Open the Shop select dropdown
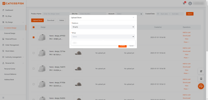The image size is (208, 100). coord(103,37)
